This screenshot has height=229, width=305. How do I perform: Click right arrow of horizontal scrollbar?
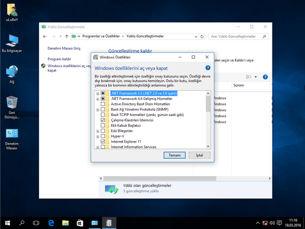pos(269,179)
